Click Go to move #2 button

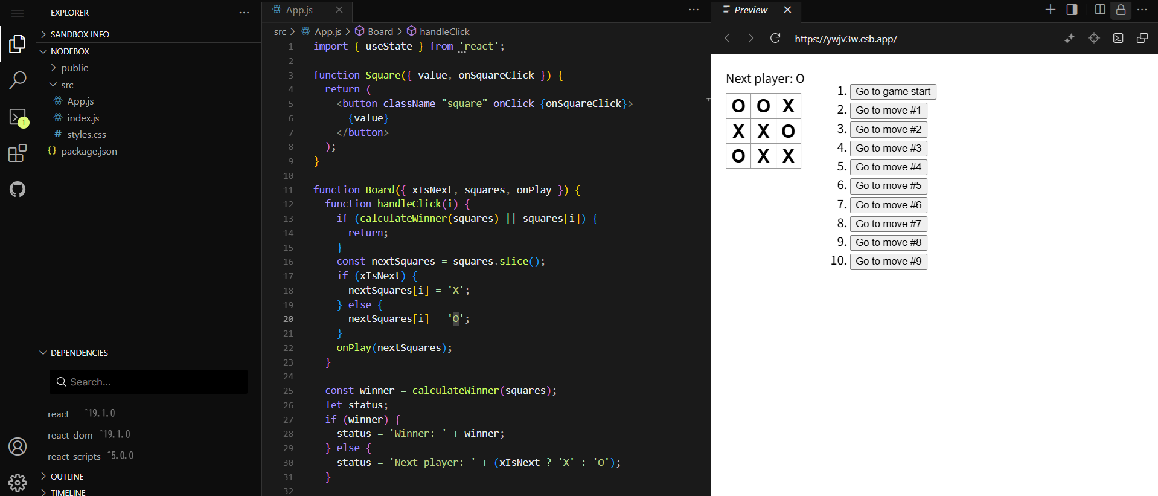pyautogui.click(x=889, y=129)
